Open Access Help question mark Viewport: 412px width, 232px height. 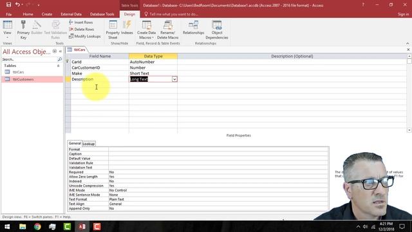pos(363,5)
